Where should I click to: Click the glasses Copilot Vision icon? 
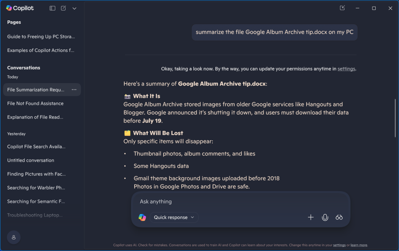(x=339, y=217)
